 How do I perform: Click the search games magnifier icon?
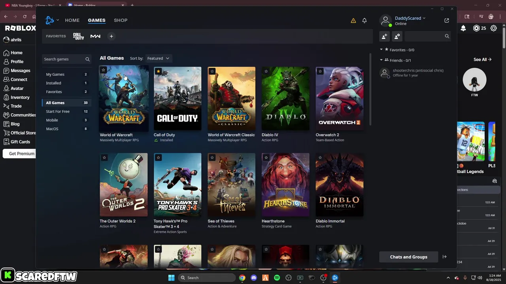tap(88, 59)
